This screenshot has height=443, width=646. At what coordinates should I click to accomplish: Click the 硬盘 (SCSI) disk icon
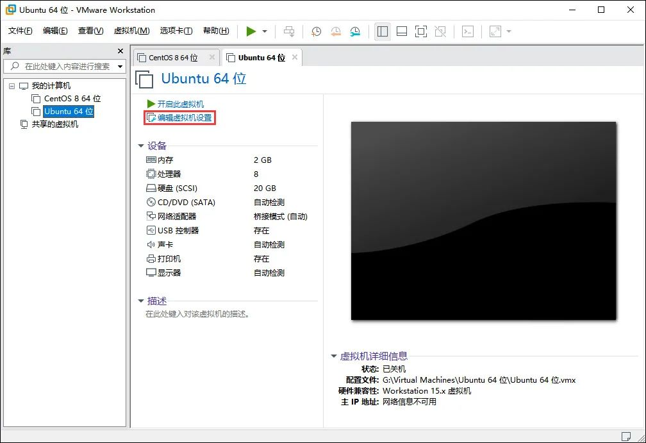coord(151,188)
